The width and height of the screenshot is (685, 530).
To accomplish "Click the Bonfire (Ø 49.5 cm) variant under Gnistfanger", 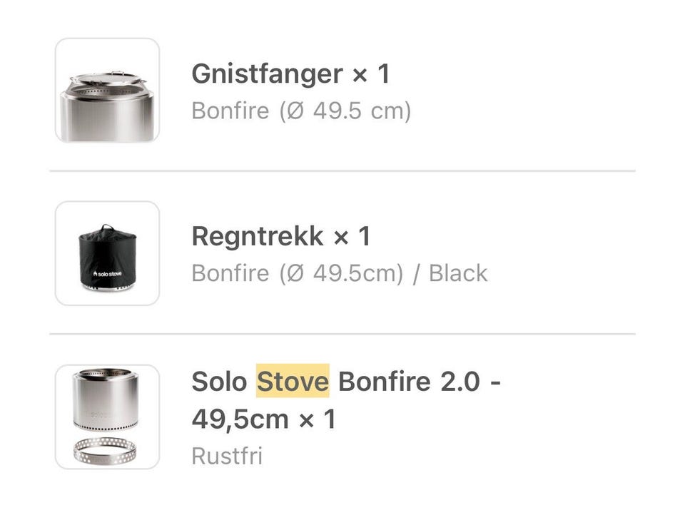I will [301, 111].
